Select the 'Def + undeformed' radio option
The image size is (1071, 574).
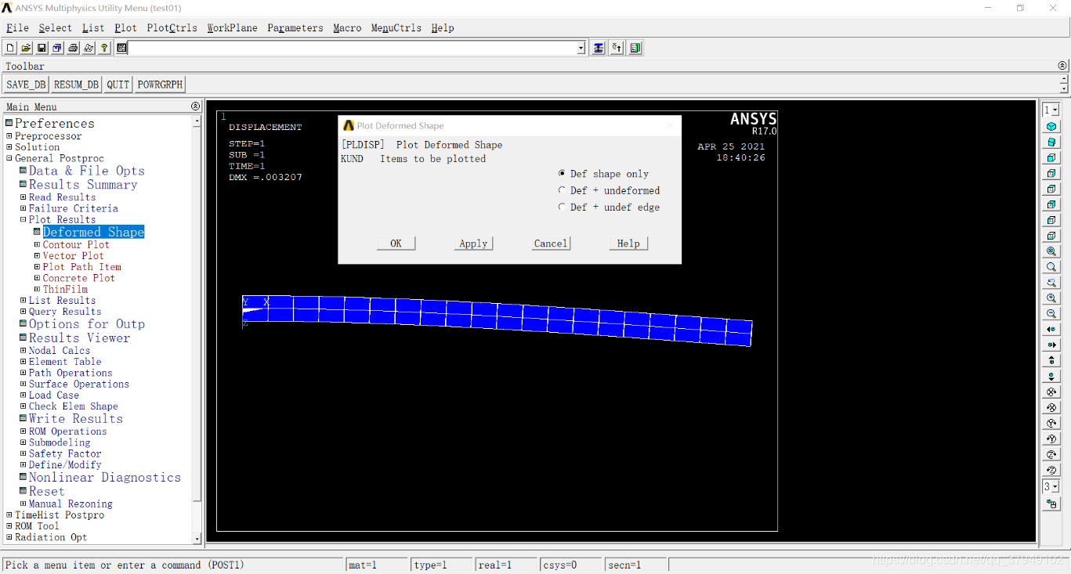[x=562, y=190]
